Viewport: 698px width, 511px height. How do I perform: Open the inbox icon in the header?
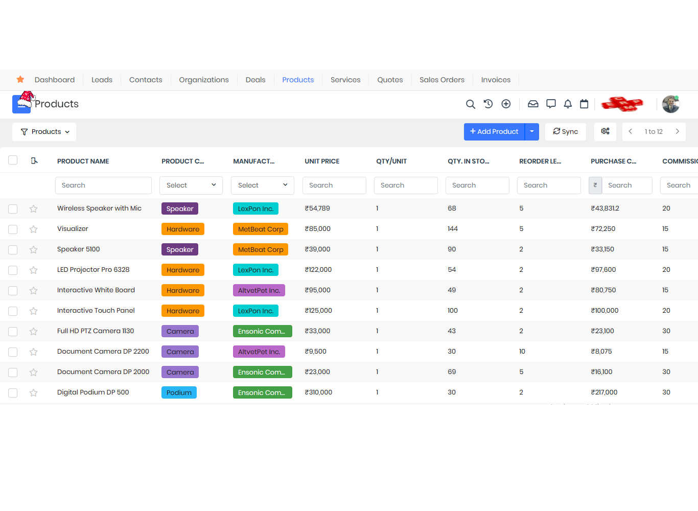coord(533,104)
